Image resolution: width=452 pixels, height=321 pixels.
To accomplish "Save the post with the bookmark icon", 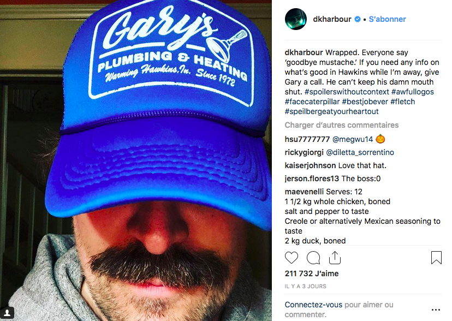I will point(436,258).
